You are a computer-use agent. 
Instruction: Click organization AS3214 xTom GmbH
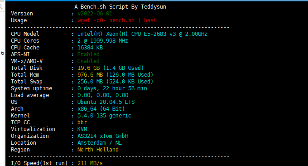click(x=103, y=136)
